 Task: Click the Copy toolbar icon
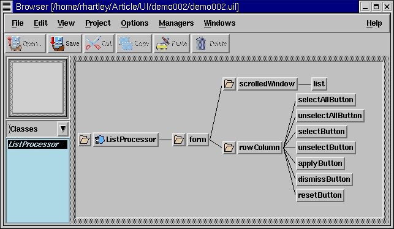coord(126,43)
